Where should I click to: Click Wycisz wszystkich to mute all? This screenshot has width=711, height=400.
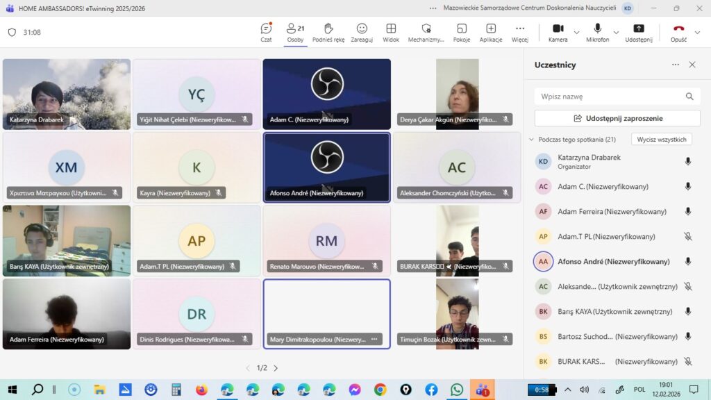tap(661, 139)
